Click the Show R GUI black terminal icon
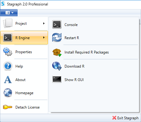Image resolution: width=141 pixels, height=122 pixels. [57, 79]
